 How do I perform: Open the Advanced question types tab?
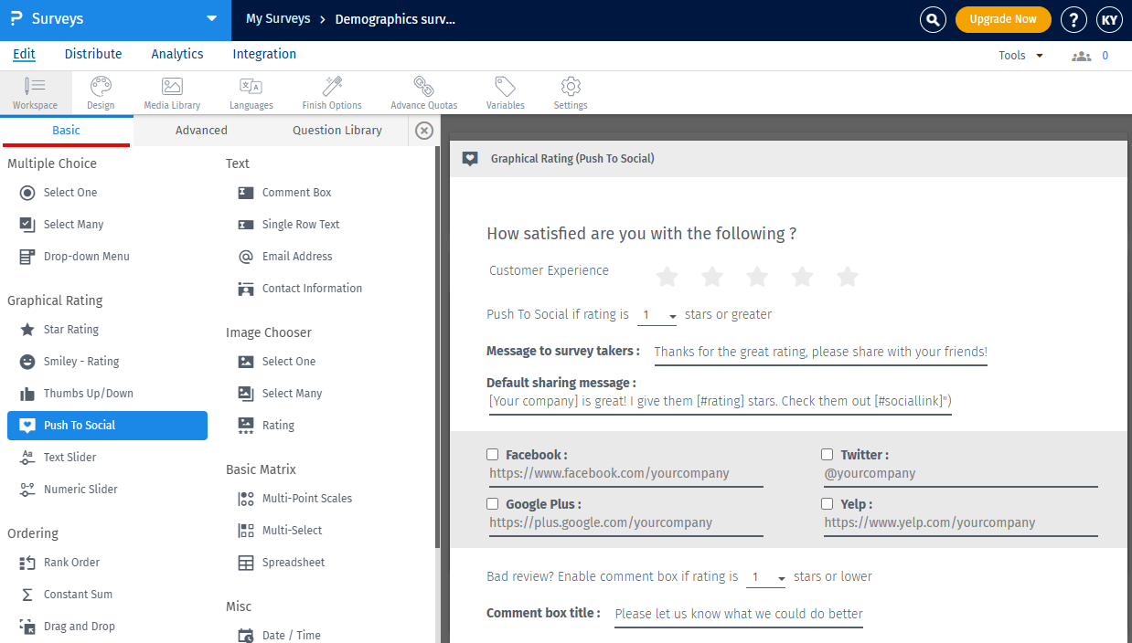coord(201,131)
